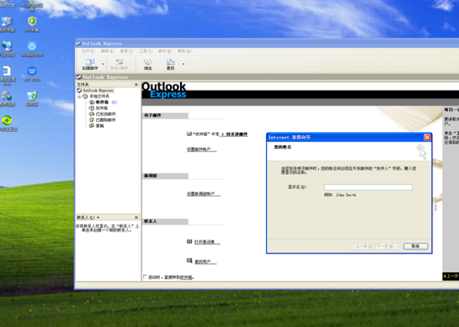459x327 pixels.
Task: Click the 发送/接收 toolbar button
Action: tap(119, 64)
